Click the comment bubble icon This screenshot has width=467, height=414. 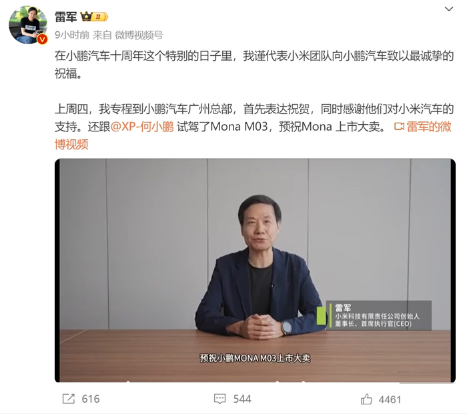point(219,399)
